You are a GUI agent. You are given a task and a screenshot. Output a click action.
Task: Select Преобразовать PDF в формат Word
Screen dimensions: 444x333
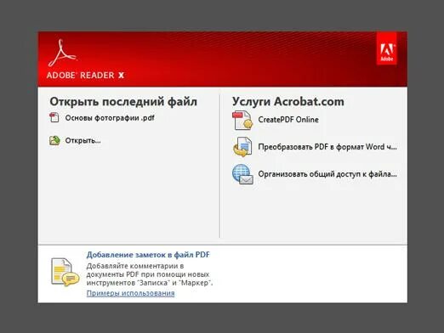click(327, 147)
